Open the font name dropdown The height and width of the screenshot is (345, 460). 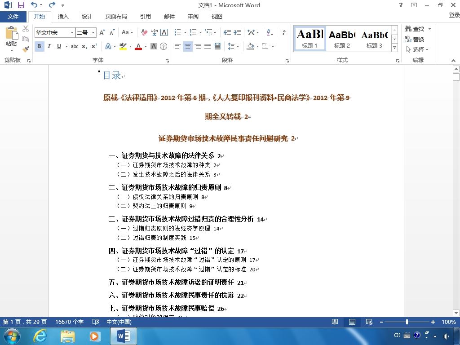pyautogui.click(x=72, y=32)
